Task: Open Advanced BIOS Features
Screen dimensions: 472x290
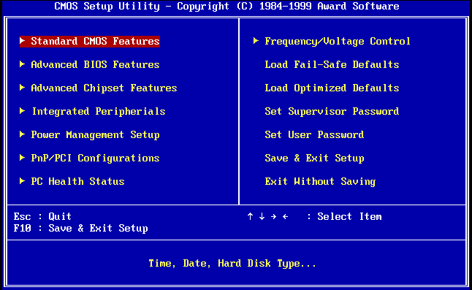Action: [95, 65]
